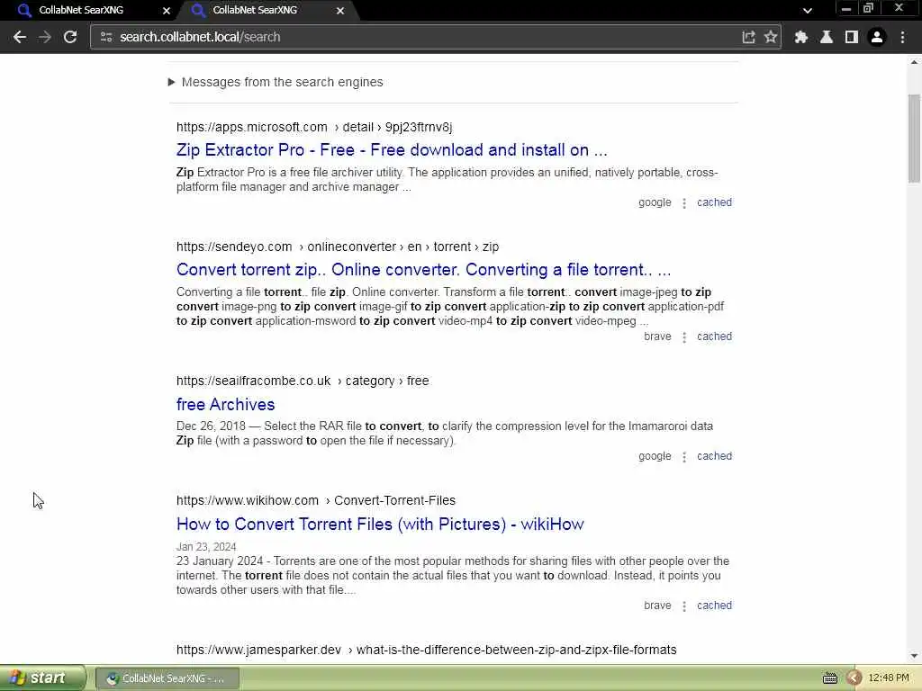Select CollabNet SearXNG taskbar button

click(167, 678)
